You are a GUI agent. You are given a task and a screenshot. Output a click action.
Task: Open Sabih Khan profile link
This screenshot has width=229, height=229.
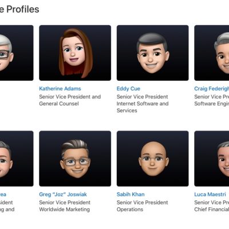(x=131, y=194)
